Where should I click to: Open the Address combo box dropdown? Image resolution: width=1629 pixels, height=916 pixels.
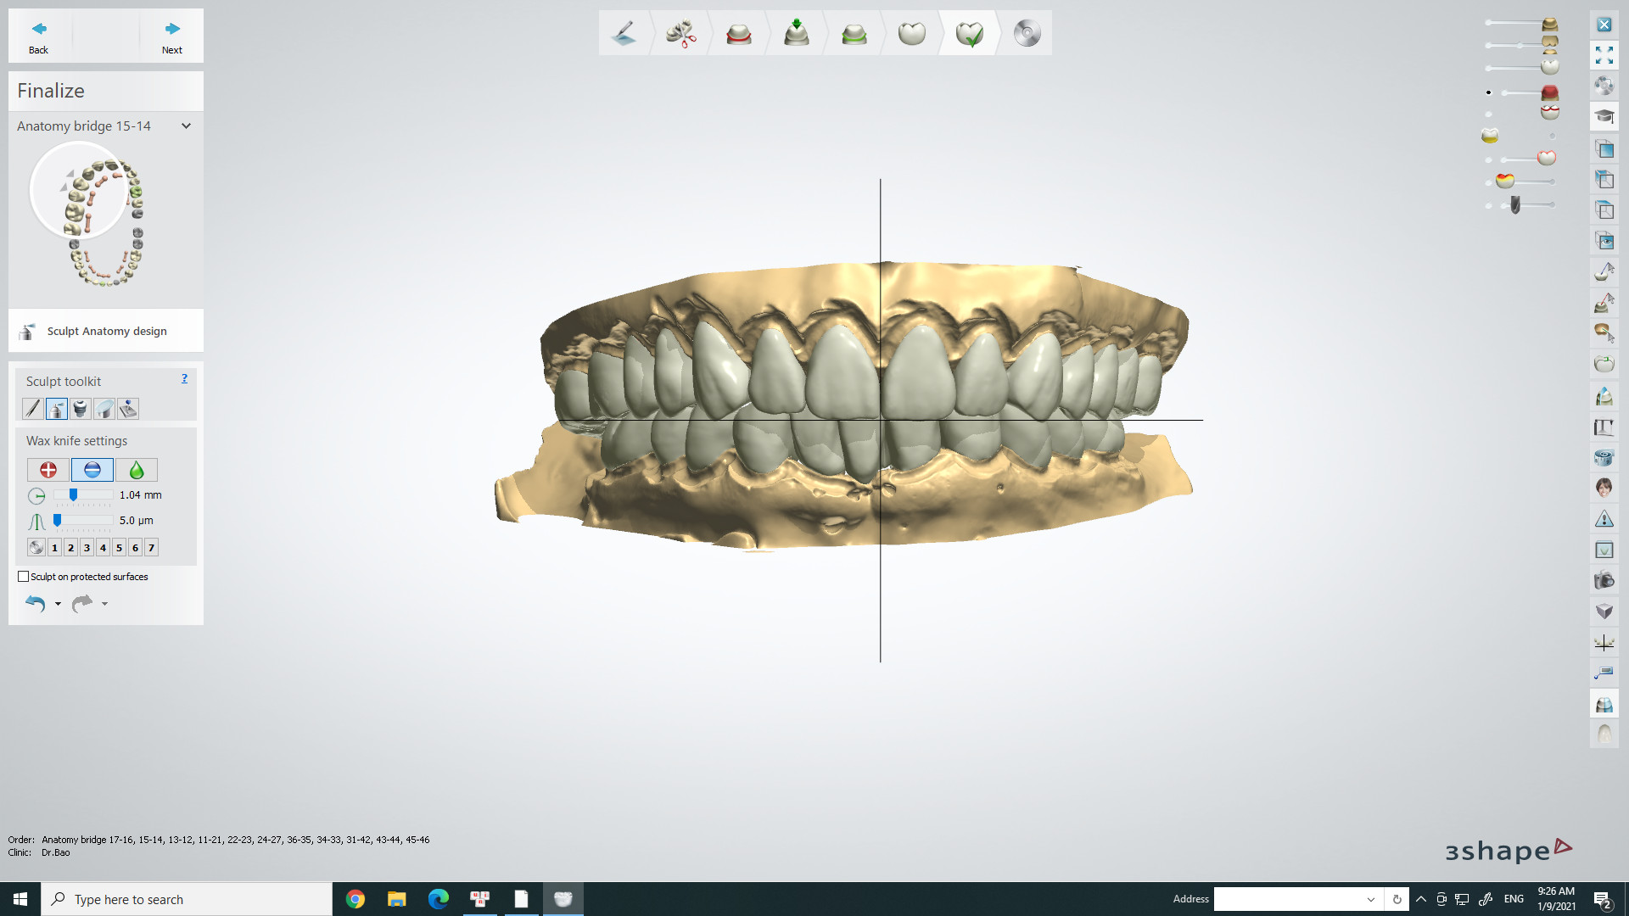tap(1370, 899)
